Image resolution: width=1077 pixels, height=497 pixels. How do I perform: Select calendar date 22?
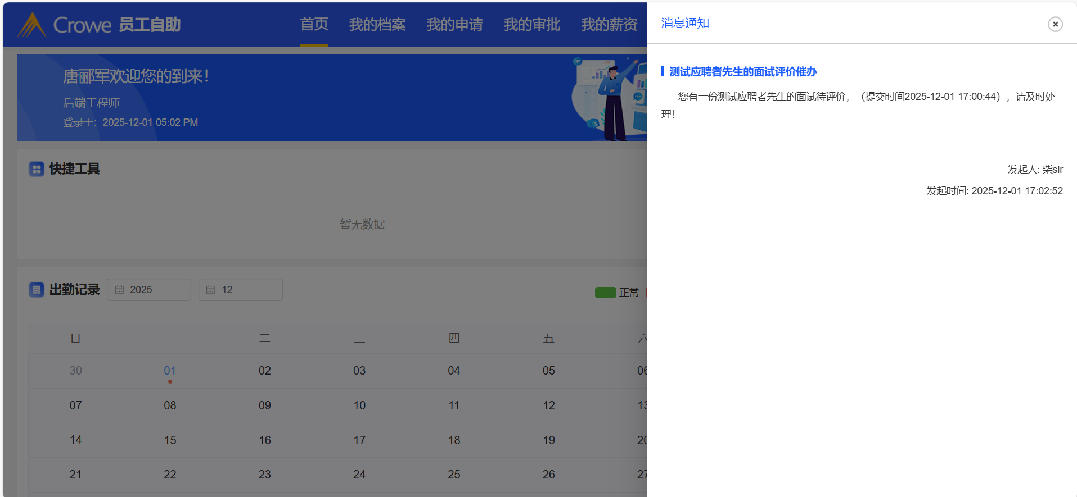[x=170, y=475]
